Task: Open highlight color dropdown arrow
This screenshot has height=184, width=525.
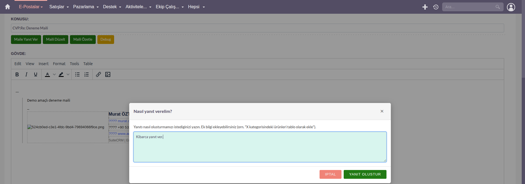Action: coord(68,74)
